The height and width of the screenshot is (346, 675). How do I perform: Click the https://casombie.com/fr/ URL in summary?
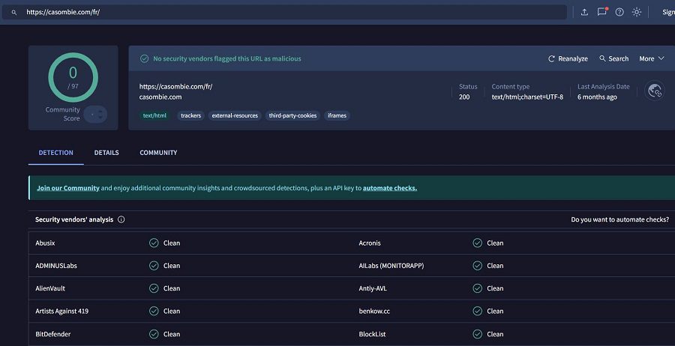click(175, 86)
